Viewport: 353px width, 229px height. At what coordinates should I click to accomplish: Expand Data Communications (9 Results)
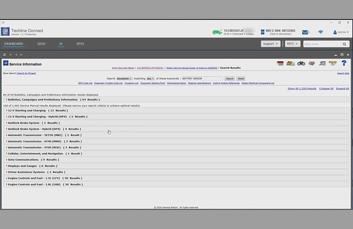point(176,159)
